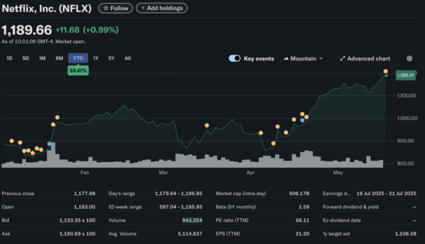Click the blue event marker in late April
The height and width of the screenshot is (244, 425).
(302, 120)
